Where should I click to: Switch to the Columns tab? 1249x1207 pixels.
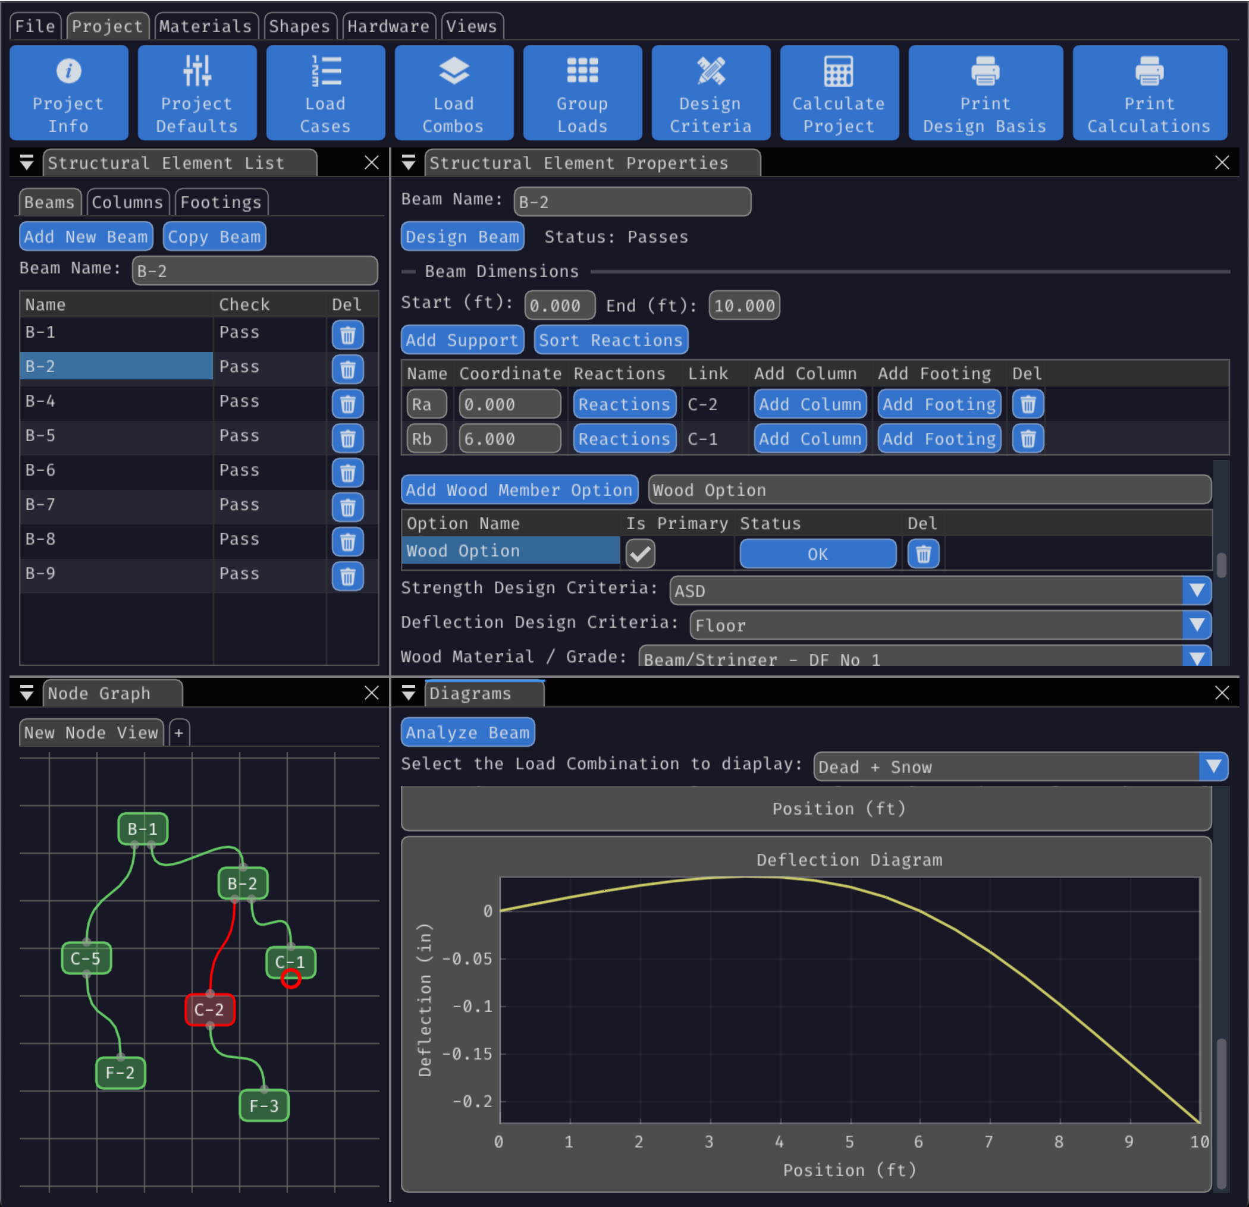[x=127, y=203]
